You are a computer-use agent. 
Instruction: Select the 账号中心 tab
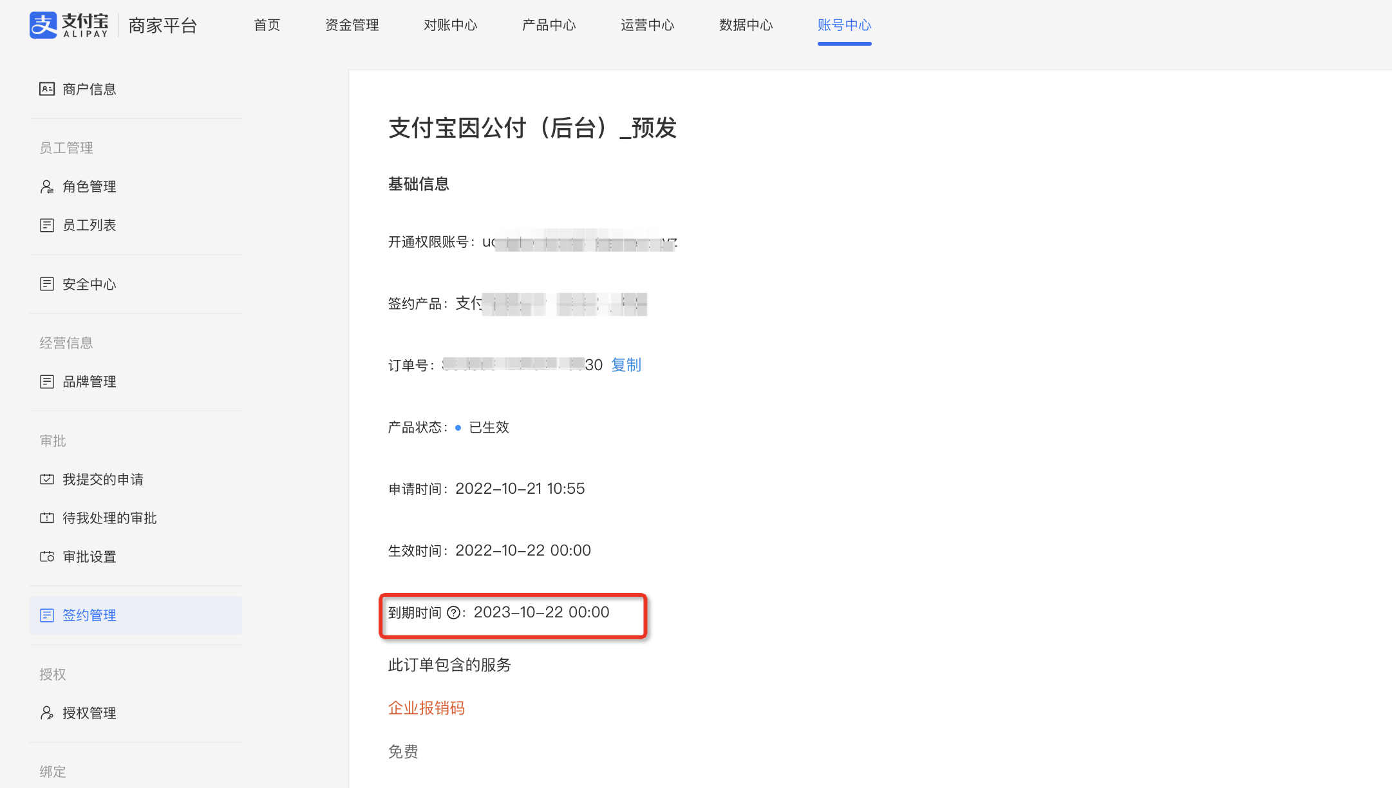[845, 25]
